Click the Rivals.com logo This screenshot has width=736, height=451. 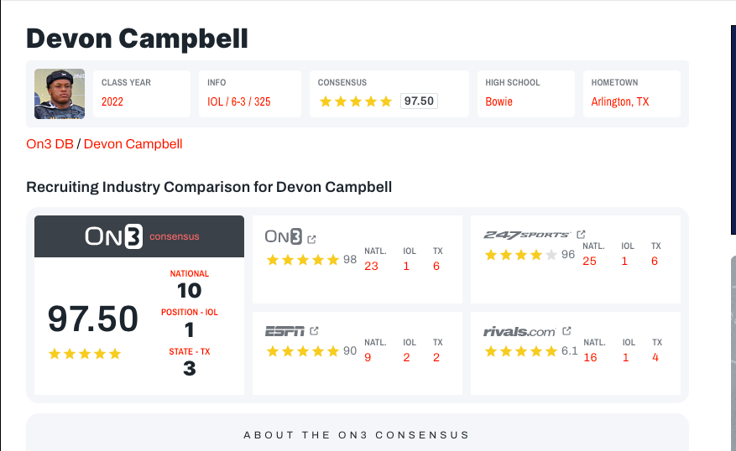(520, 331)
